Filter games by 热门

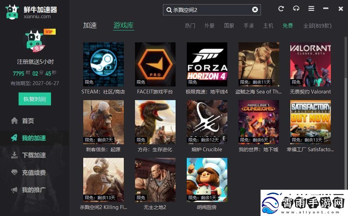[x=190, y=26]
